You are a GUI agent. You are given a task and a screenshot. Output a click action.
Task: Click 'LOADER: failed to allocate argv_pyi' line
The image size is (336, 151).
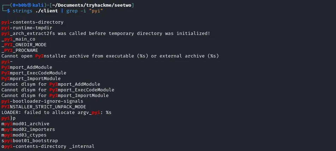(x=56, y=113)
